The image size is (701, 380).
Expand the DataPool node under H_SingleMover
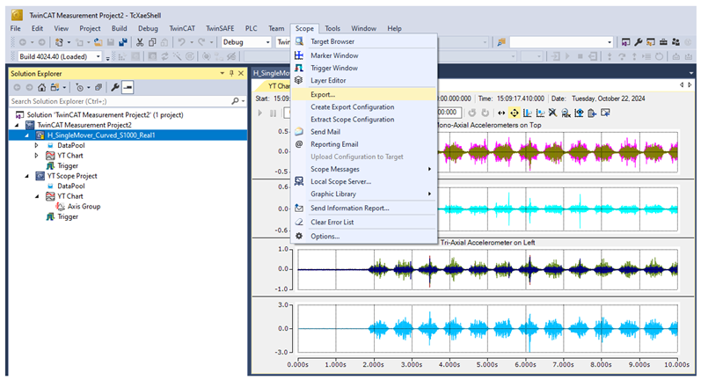37,144
